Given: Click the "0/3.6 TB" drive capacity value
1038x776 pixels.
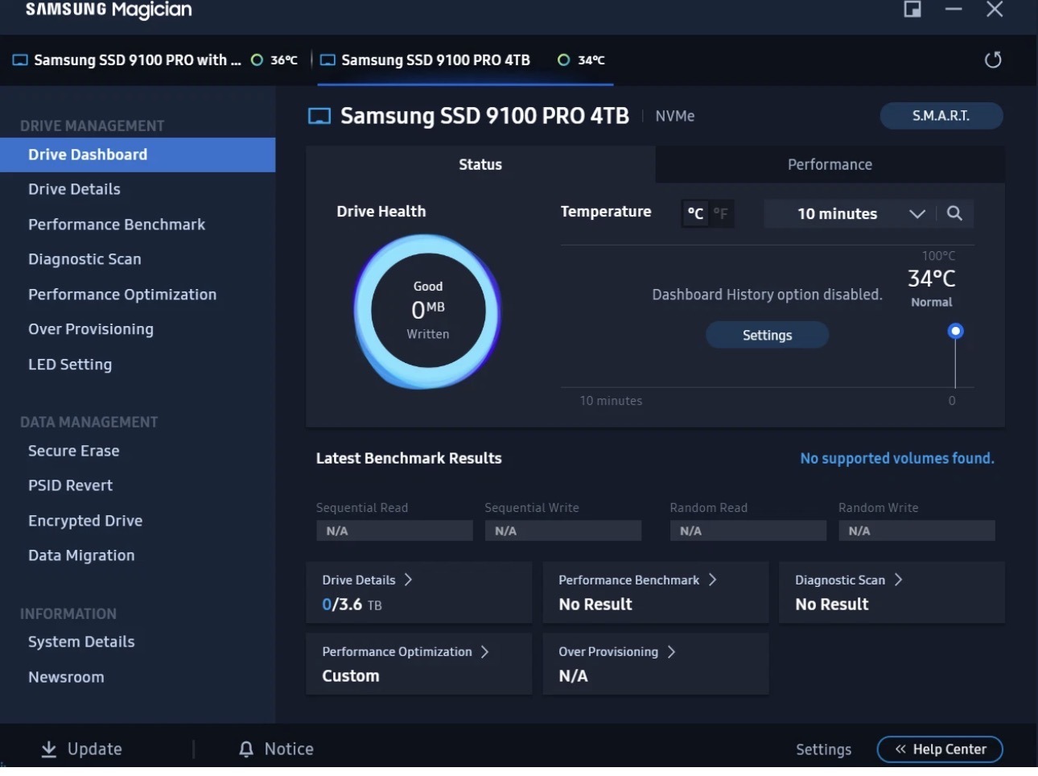Looking at the screenshot, I should (352, 605).
